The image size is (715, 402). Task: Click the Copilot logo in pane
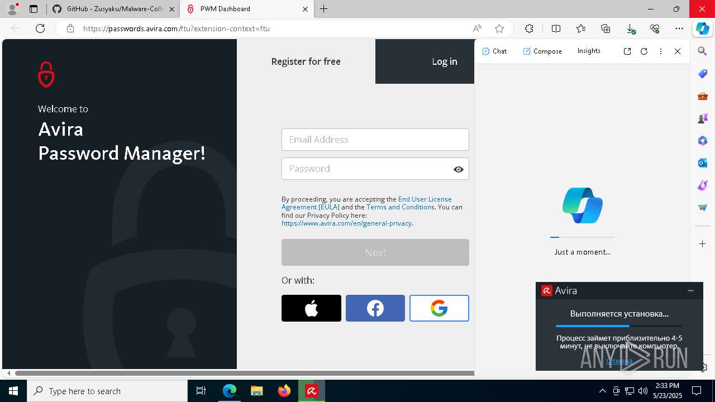(x=583, y=205)
